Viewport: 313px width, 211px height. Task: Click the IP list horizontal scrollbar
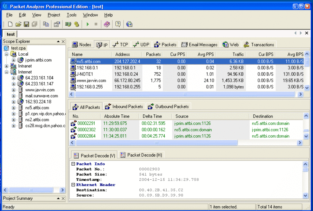(x=185, y=94)
